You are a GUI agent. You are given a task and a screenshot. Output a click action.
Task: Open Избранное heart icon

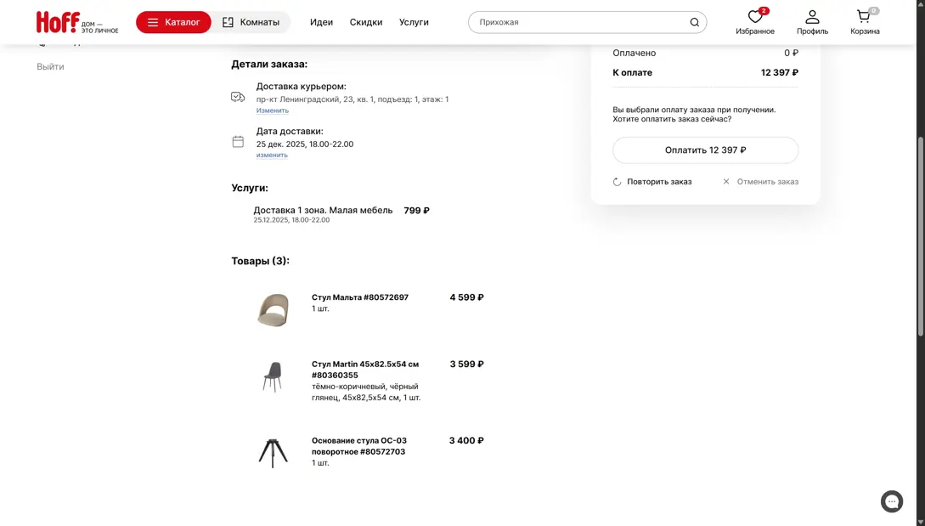[x=755, y=17]
